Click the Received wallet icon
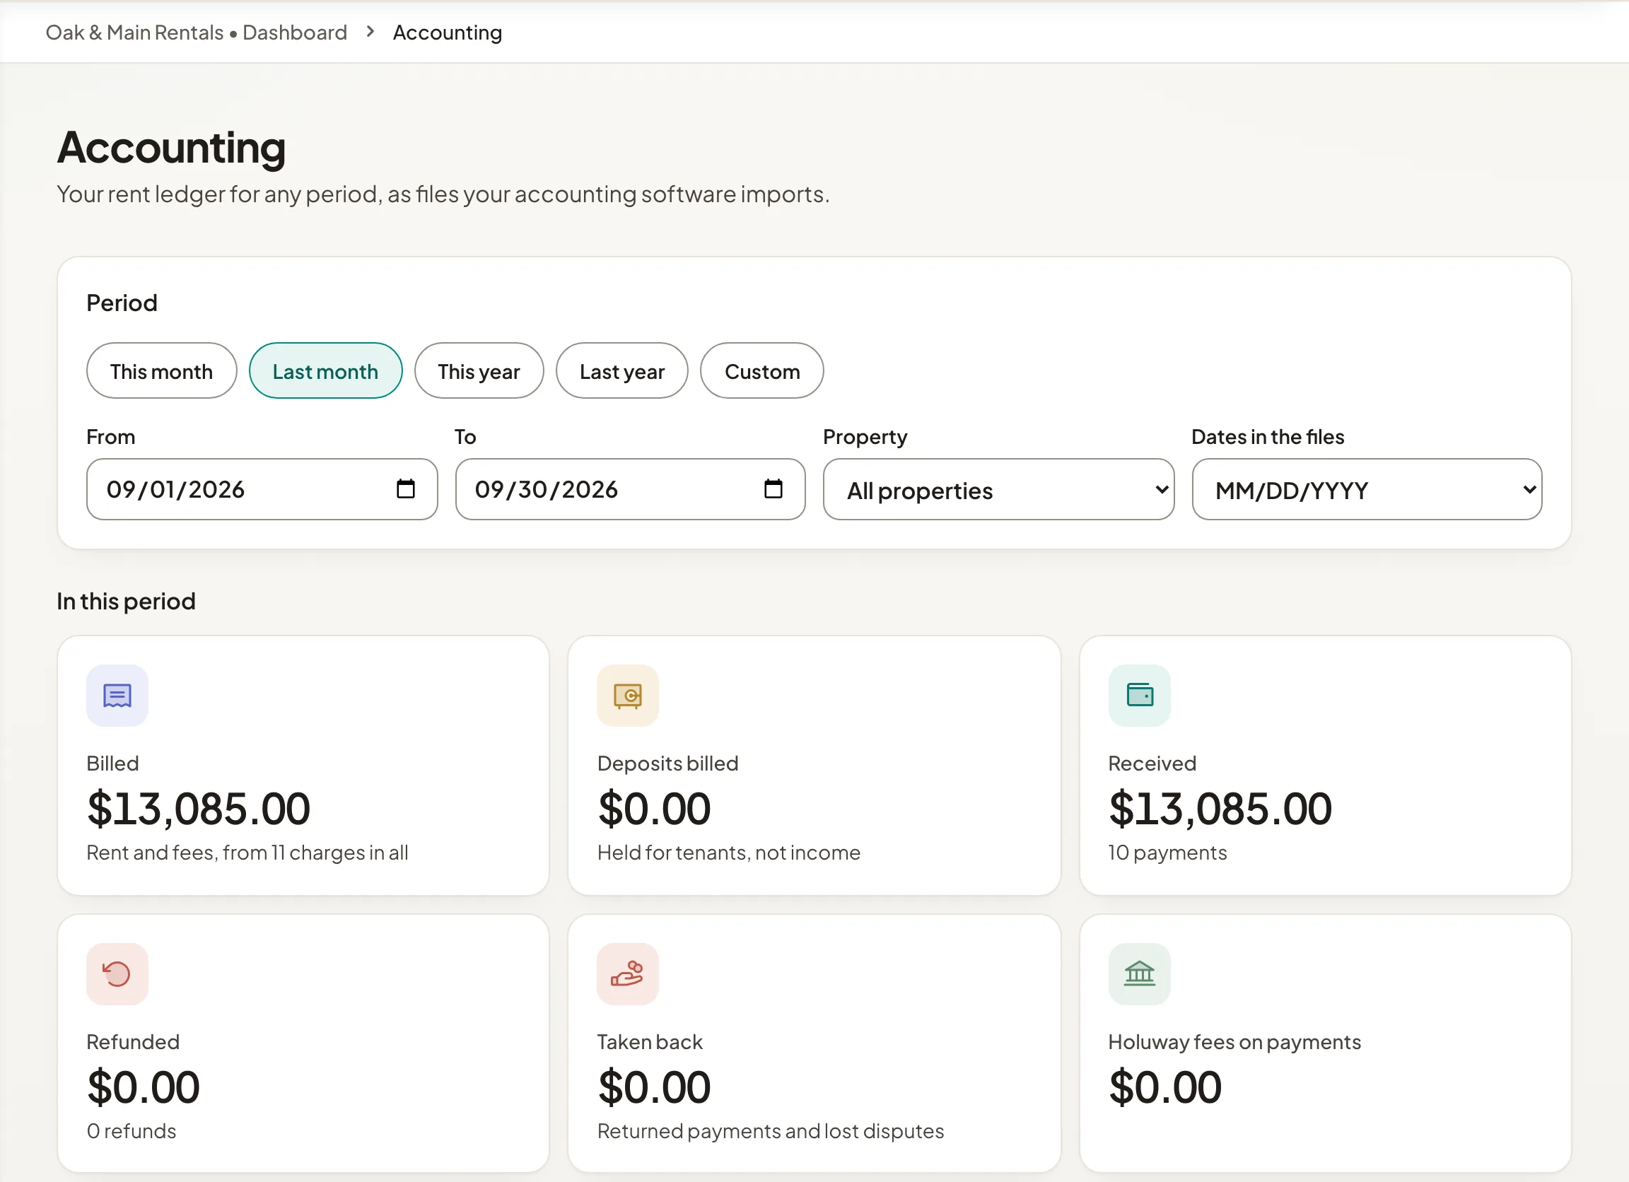 tap(1139, 695)
